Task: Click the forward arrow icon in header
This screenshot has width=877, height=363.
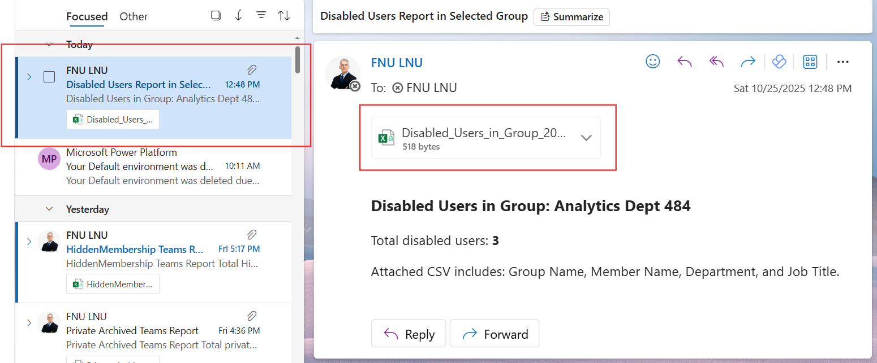Action: pos(748,62)
